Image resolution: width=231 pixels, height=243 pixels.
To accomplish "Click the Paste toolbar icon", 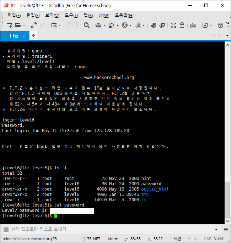I will point(78,25).
